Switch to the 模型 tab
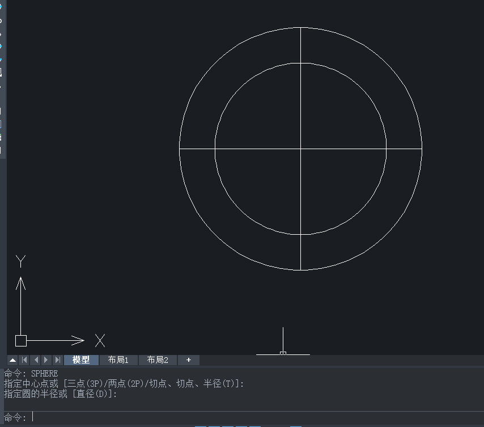The width and height of the screenshot is (484, 427). [80, 360]
